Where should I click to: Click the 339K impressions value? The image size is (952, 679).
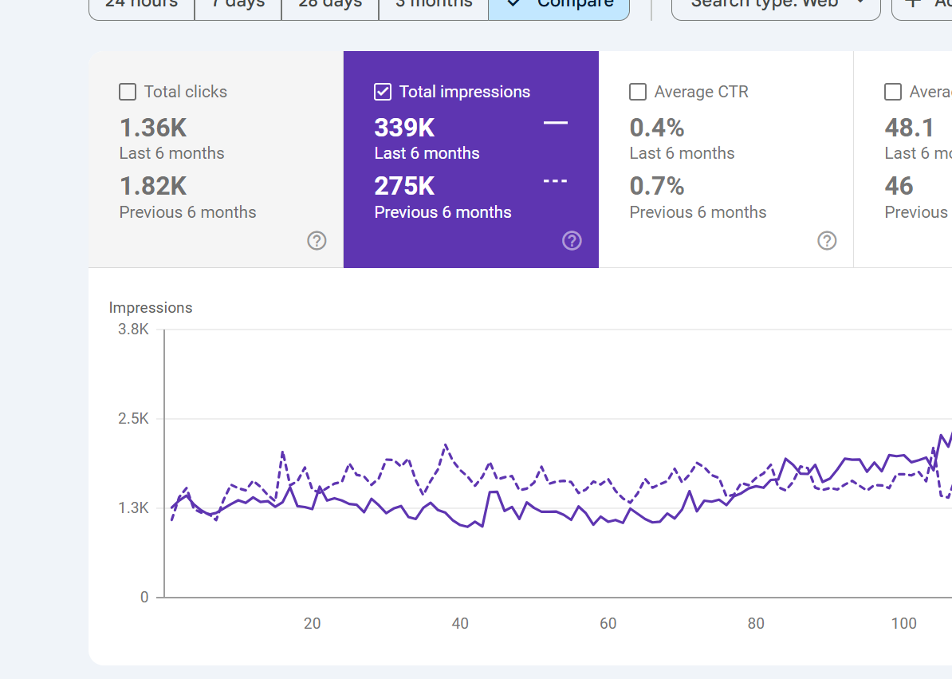(x=405, y=128)
